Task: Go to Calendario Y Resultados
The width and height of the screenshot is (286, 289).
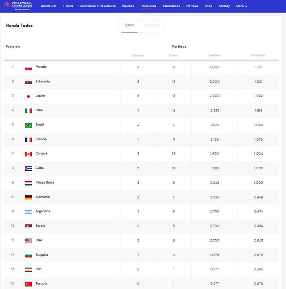Action: [x=97, y=6]
